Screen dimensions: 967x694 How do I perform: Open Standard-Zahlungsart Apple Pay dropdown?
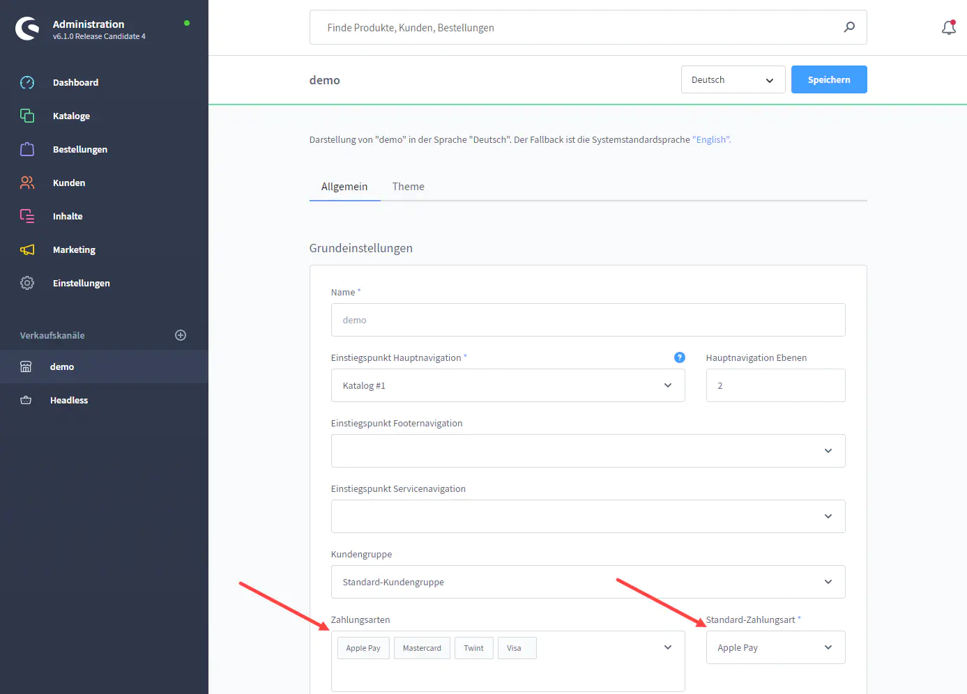[775, 647]
